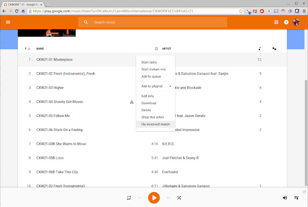The width and height of the screenshot is (308, 207).
Task: Click the red Opera-style extension icon
Action: (x=262, y=11)
